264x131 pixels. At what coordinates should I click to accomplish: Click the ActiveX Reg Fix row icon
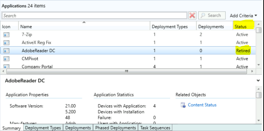[6, 43]
